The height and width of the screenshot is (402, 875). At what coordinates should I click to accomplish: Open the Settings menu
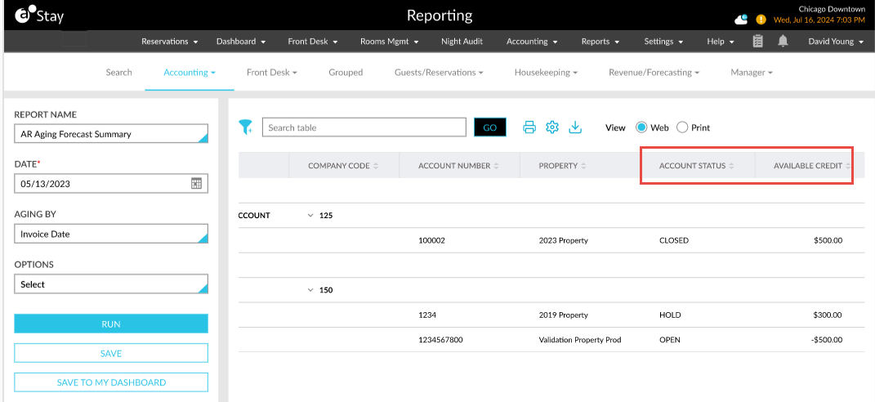click(663, 42)
